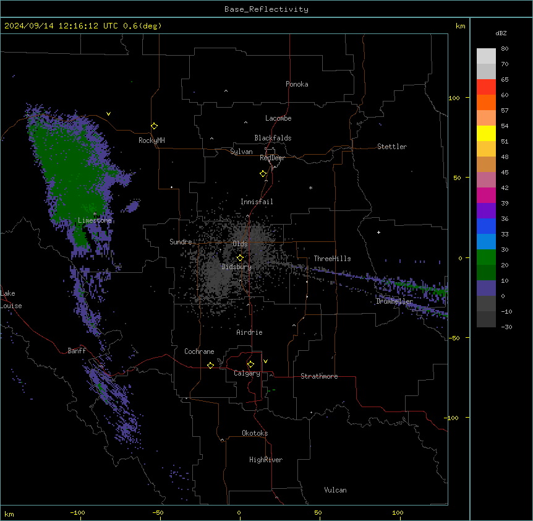Click the white asterisk marker east of Innisfail
Image resolution: width=533 pixels, height=521 pixels.
pyautogui.click(x=310, y=188)
